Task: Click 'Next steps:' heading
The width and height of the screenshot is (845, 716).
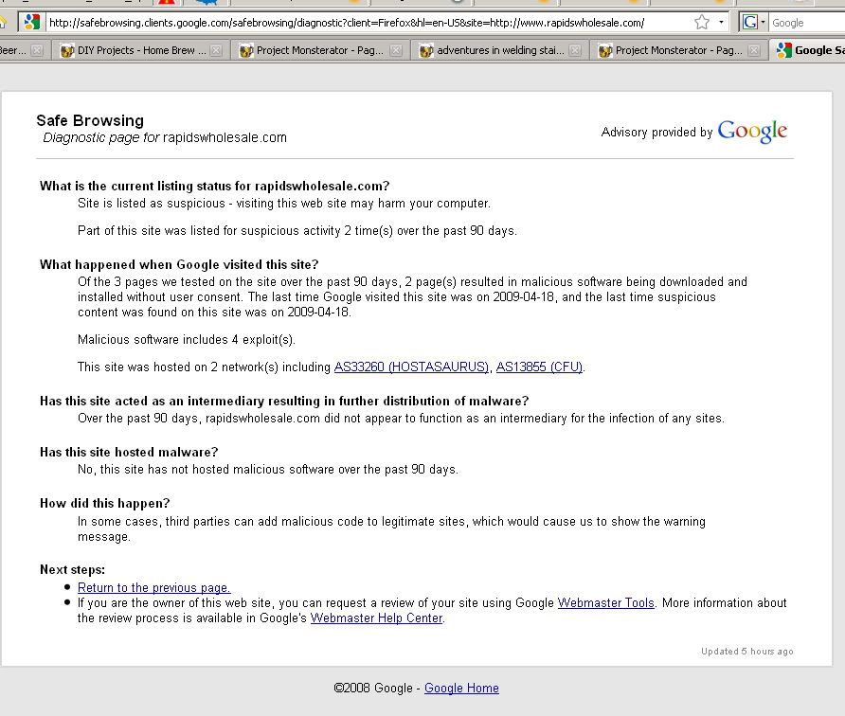Action: (x=72, y=569)
